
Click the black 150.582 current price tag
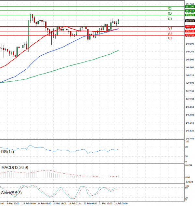tap(190, 21)
